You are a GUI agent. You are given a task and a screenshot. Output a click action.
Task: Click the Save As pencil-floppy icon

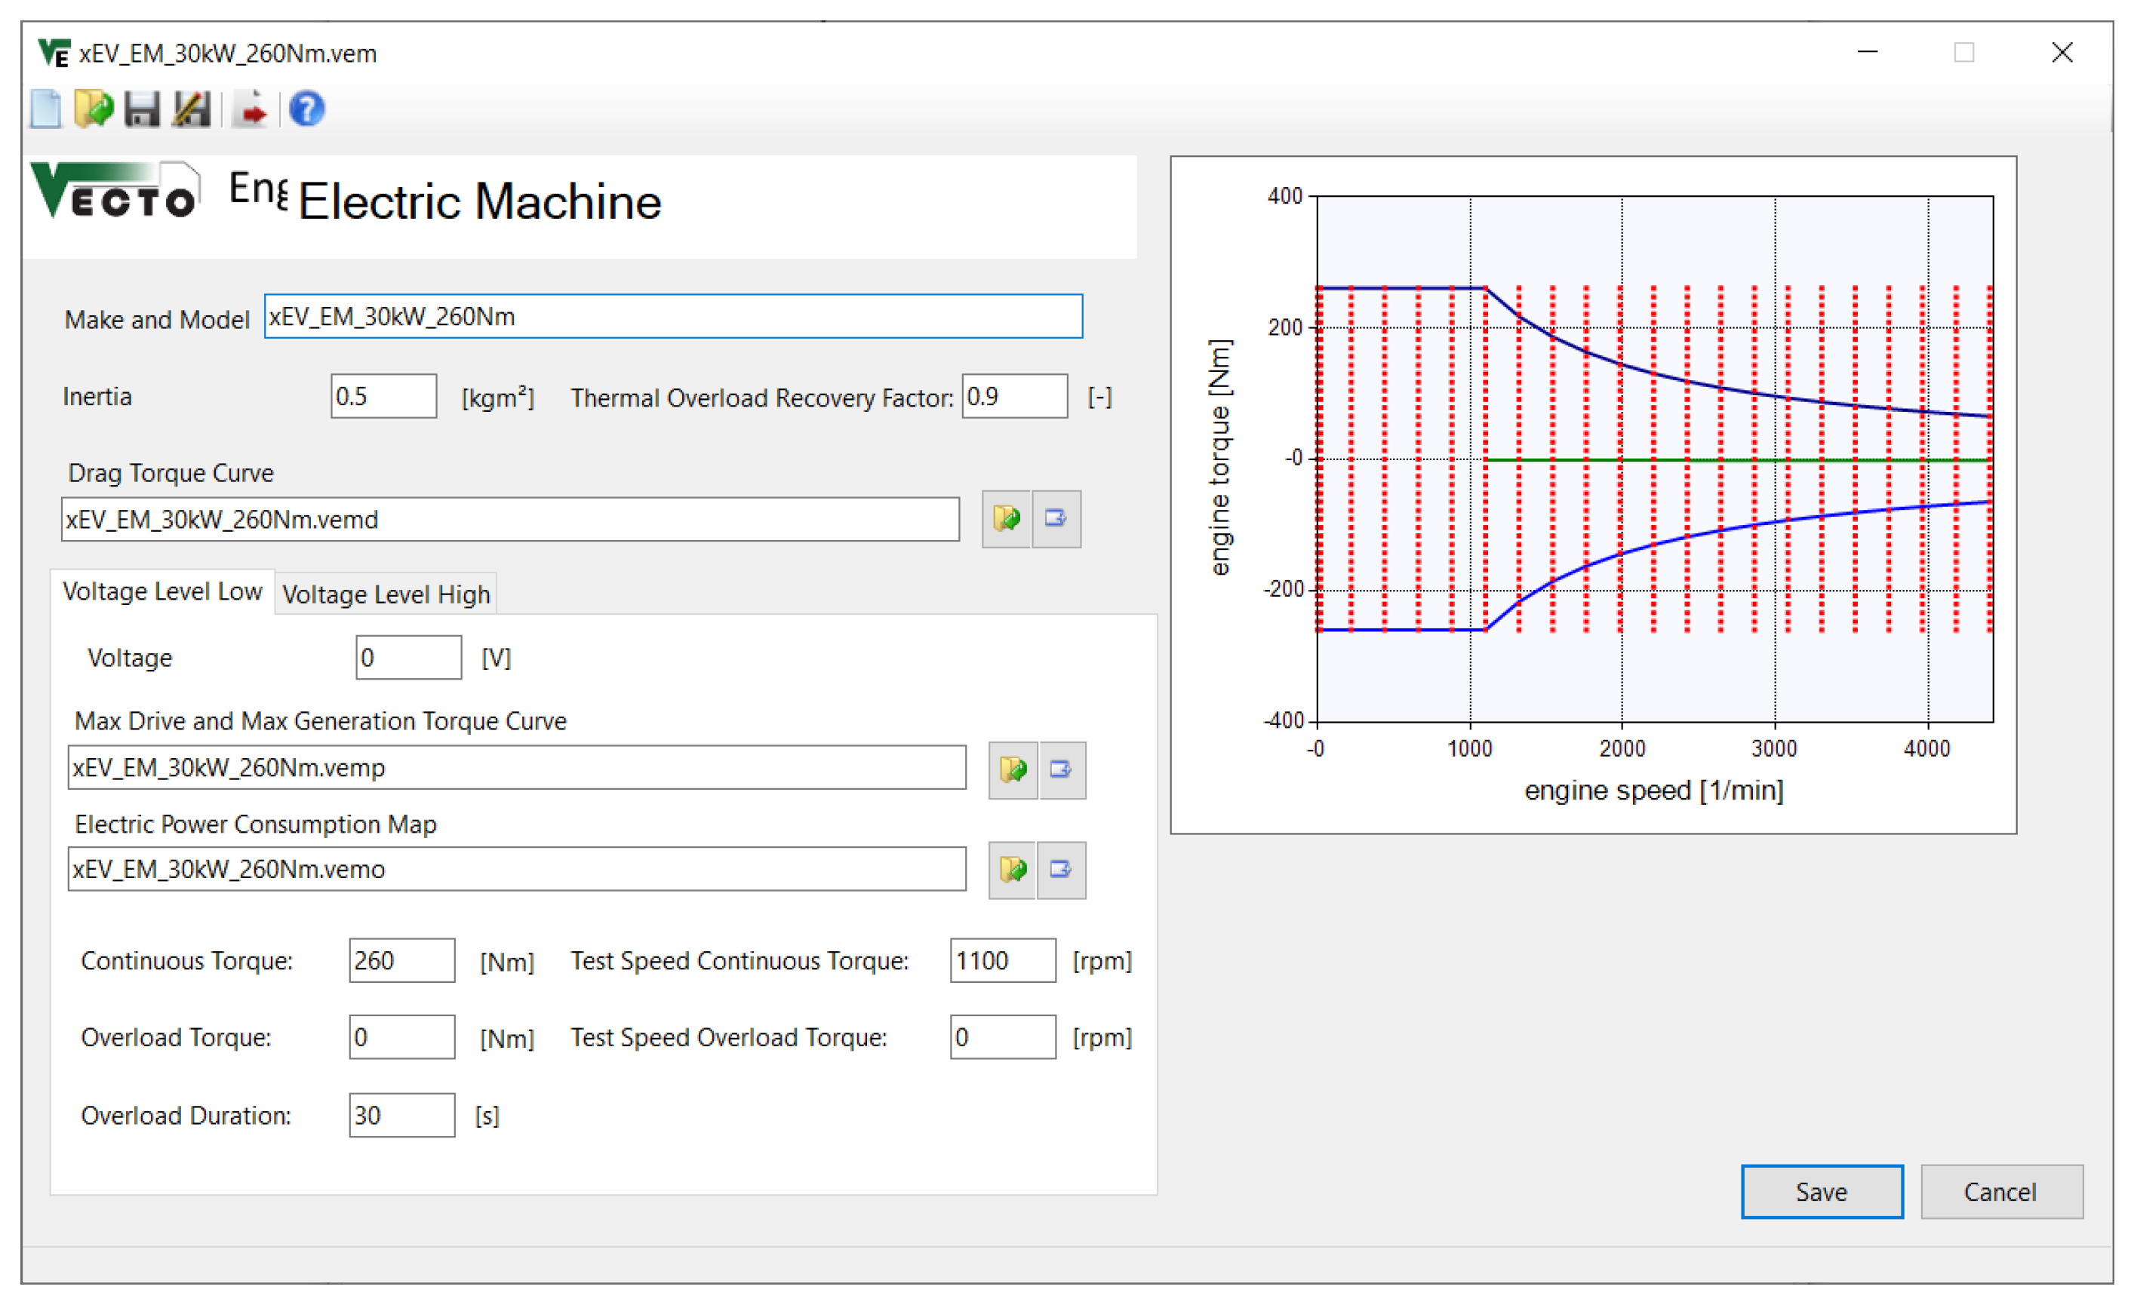(192, 109)
